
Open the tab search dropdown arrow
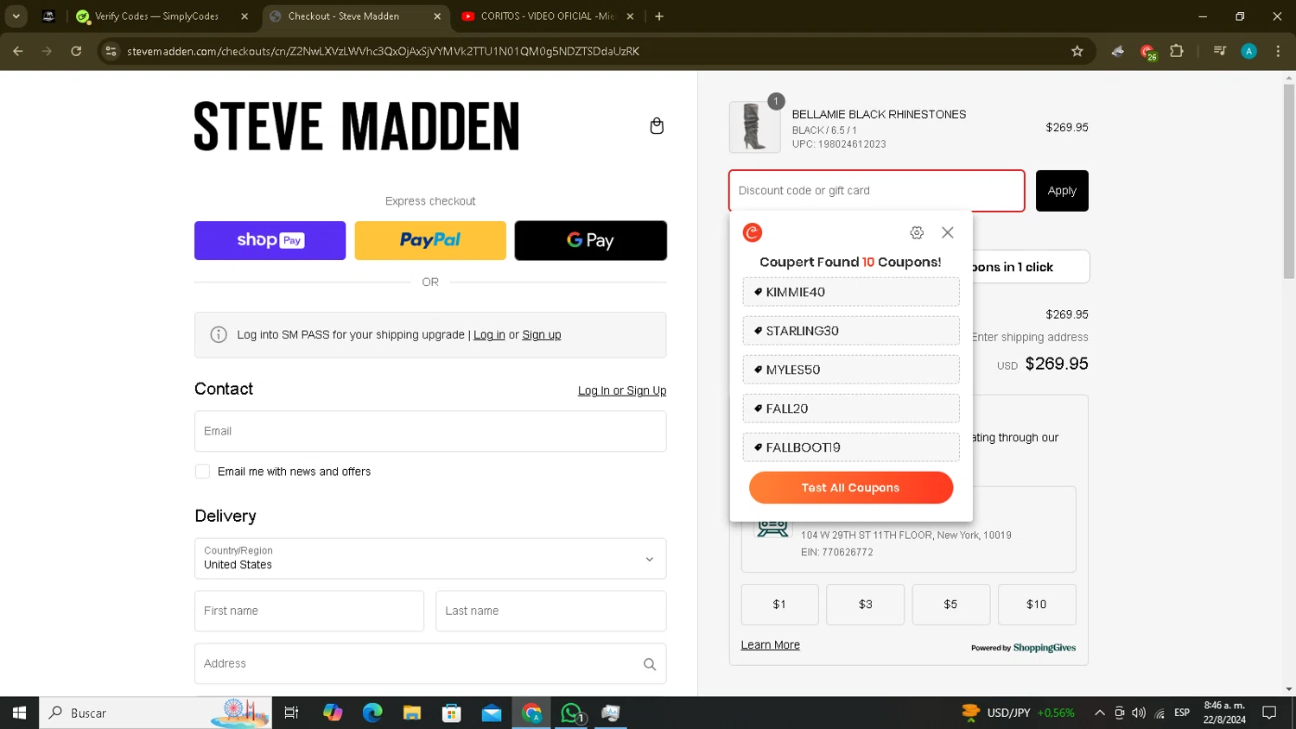point(16,16)
